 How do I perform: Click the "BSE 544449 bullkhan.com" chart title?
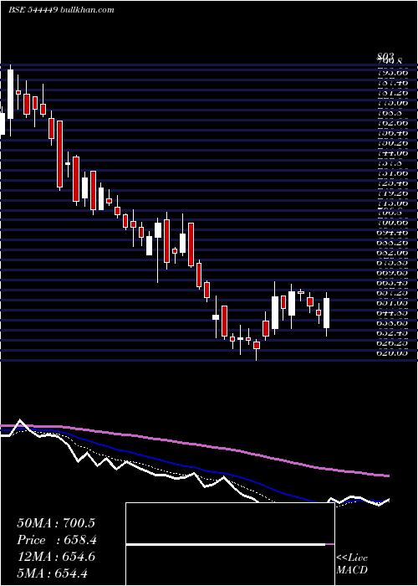(61, 10)
